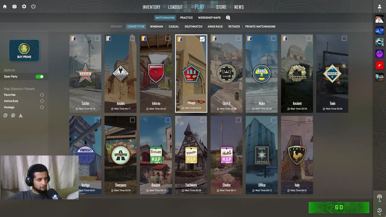Screen dimensions: 386x217
Task: Click the yellow badge on Cache card
Action: click(x=73, y=38)
